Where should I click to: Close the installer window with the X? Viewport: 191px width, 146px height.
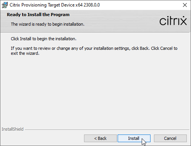click(x=185, y=5)
